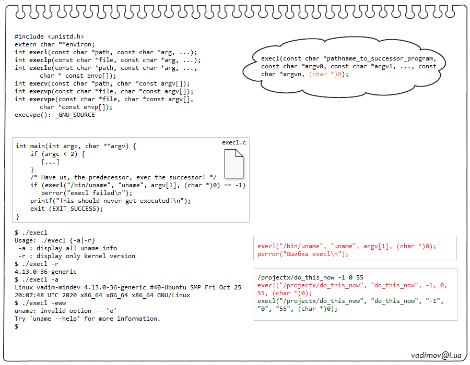Click the execl.c document file icon

point(233,163)
